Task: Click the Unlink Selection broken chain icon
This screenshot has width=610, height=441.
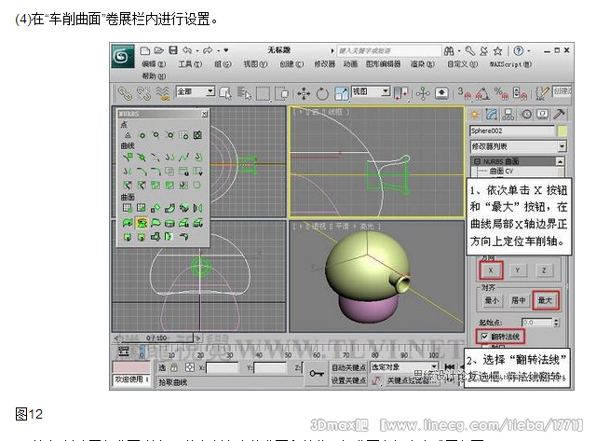Action: tap(143, 93)
